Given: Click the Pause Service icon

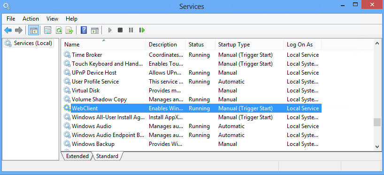Looking at the screenshot, I should (131, 30).
